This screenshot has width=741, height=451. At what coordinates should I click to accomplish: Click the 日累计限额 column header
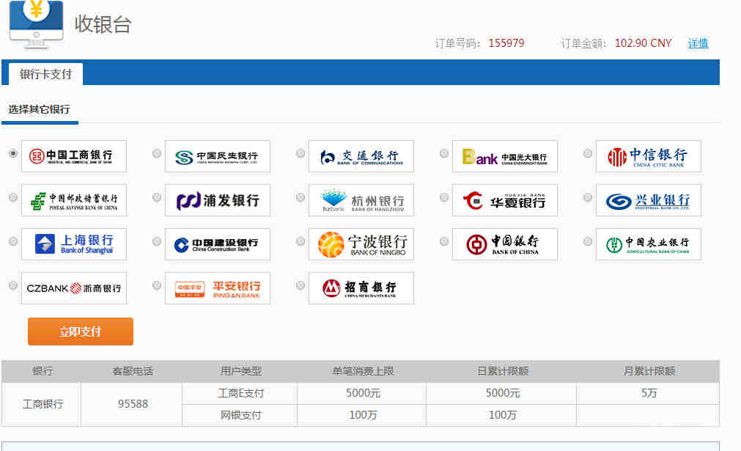click(503, 371)
